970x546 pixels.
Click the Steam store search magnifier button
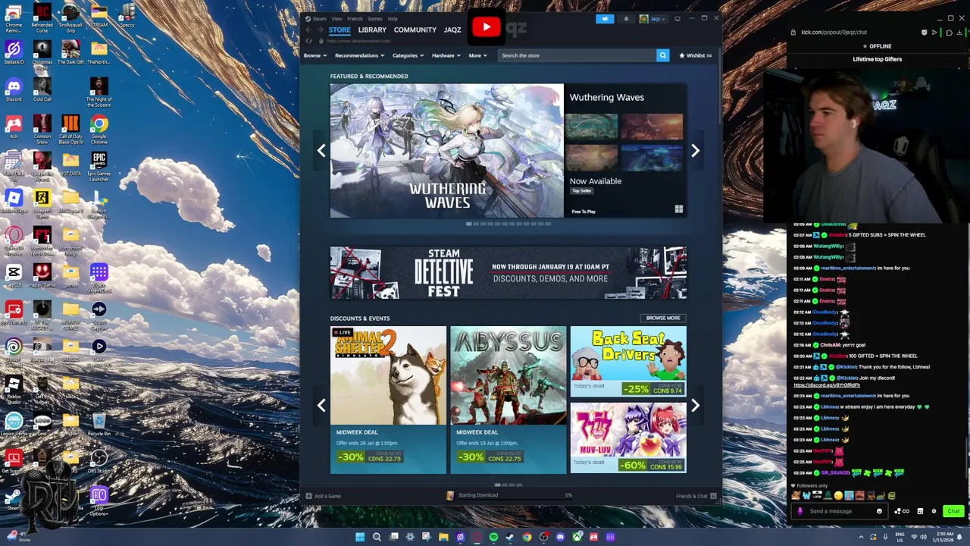click(x=662, y=55)
